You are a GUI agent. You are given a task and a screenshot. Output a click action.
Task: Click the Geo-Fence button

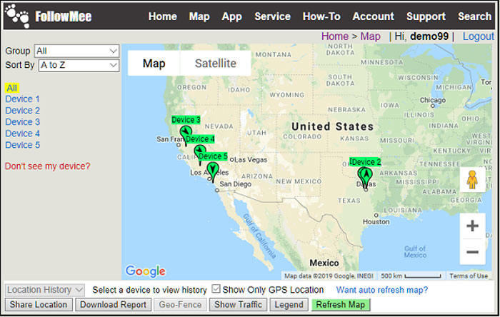click(x=180, y=305)
